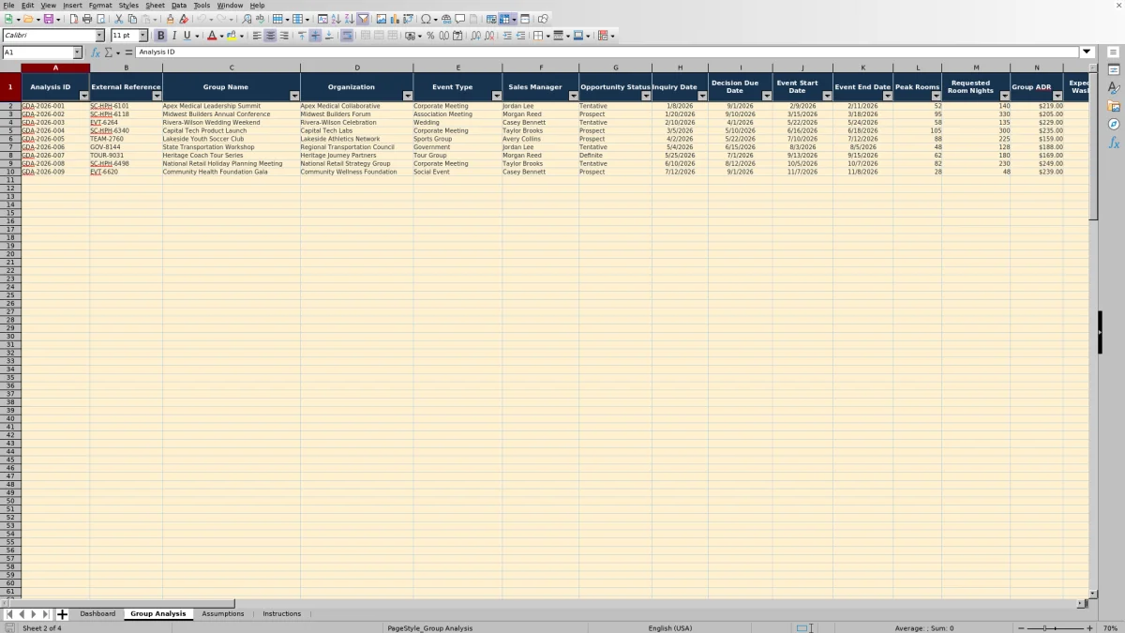Click the Insert Chart icon
The width and height of the screenshot is (1125, 633).
point(394,19)
